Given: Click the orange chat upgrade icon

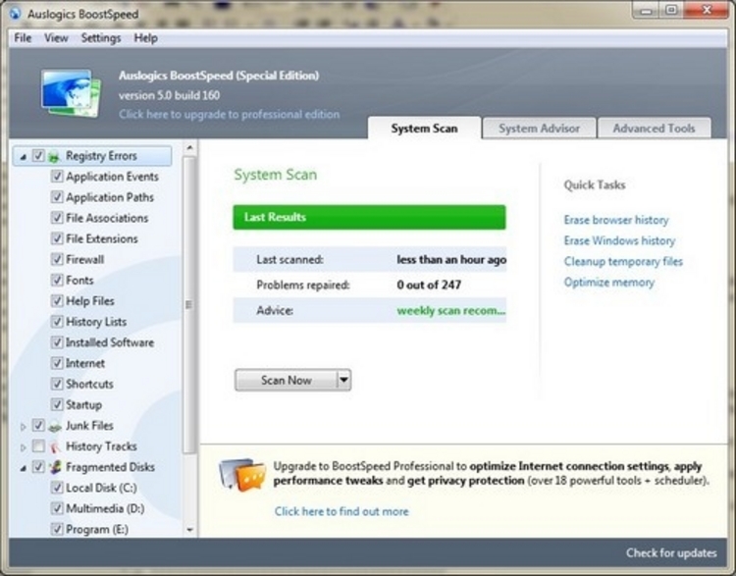Looking at the screenshot, I should [242, 475].
